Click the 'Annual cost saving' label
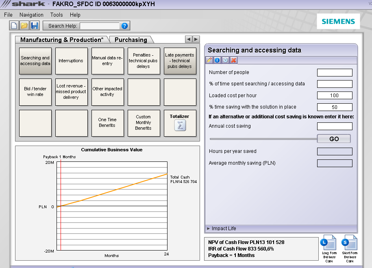The height and width of the screenshot is (268, 372). 230,126
